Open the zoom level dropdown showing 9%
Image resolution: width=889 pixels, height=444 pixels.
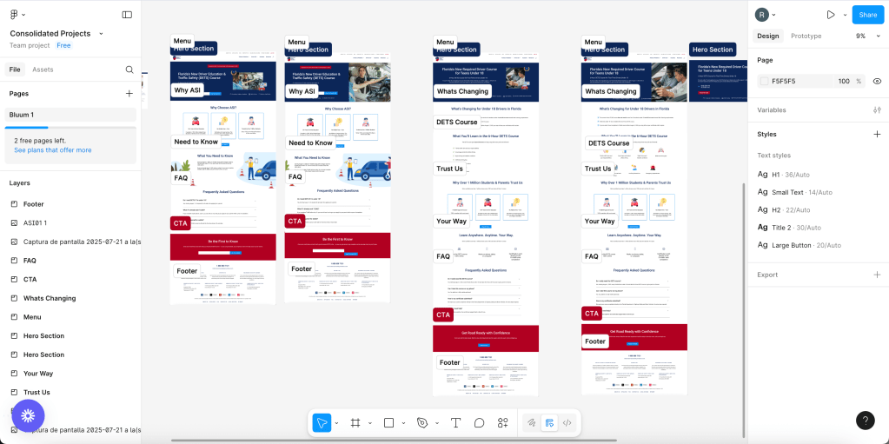pos(865,36)
